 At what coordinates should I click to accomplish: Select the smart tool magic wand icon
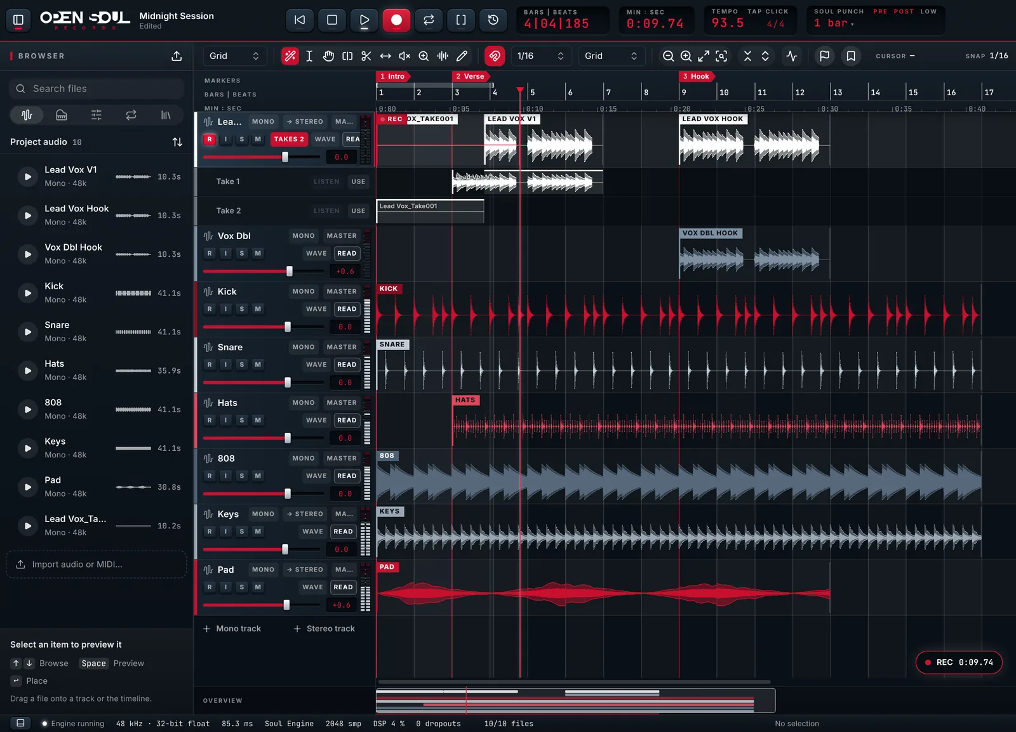pos(290,56)
